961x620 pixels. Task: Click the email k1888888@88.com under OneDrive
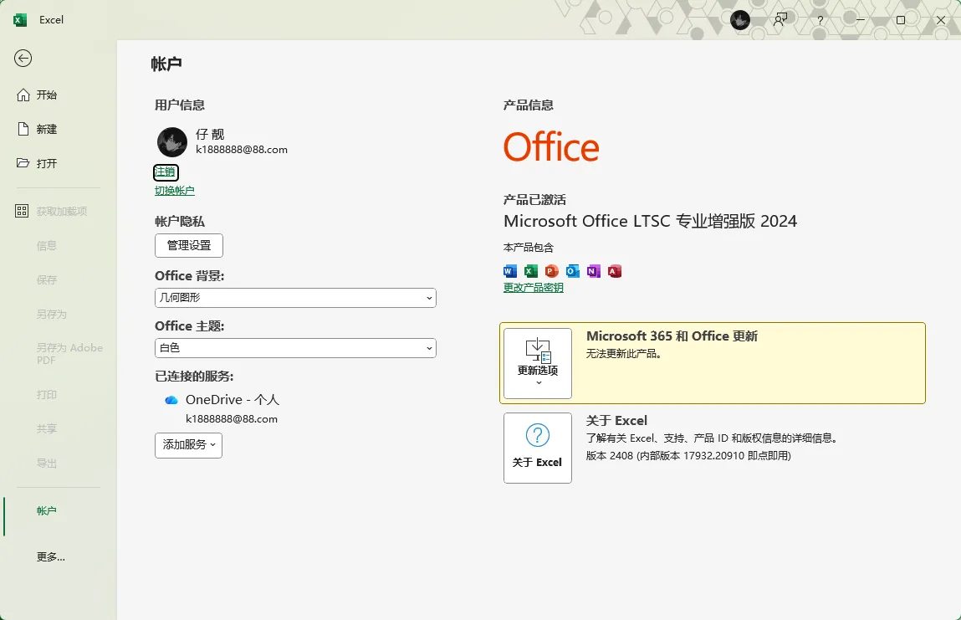click(232, 419)
